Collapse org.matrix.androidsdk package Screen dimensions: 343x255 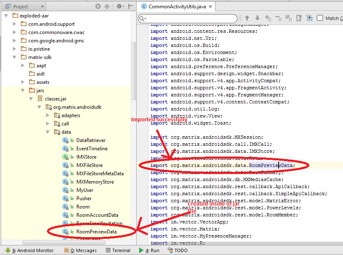[x=39, y=107]
